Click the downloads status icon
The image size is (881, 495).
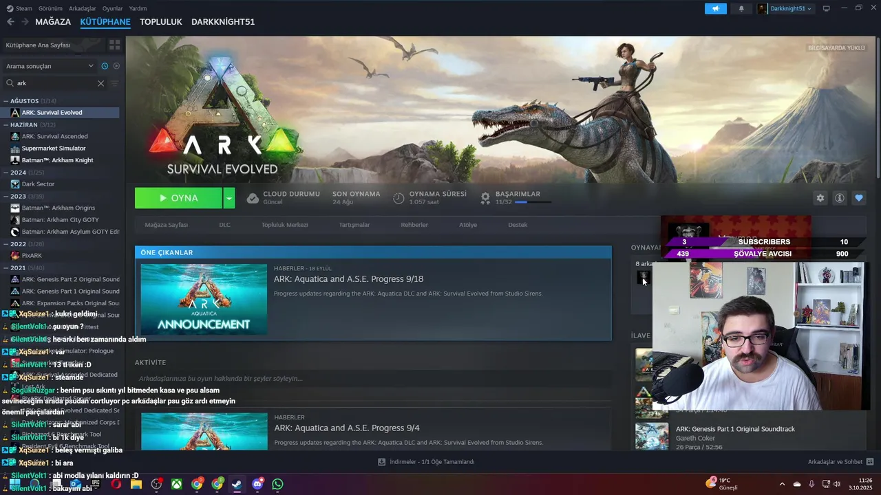(x=381, y=461)
